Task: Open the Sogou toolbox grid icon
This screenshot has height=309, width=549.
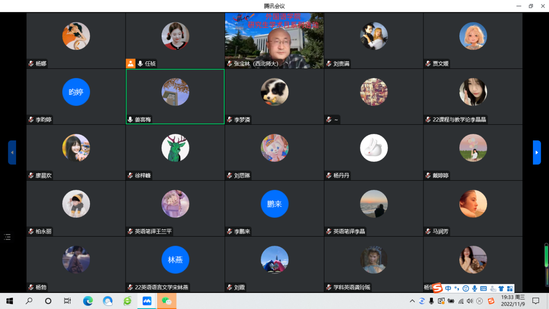Action: [510, 289]
